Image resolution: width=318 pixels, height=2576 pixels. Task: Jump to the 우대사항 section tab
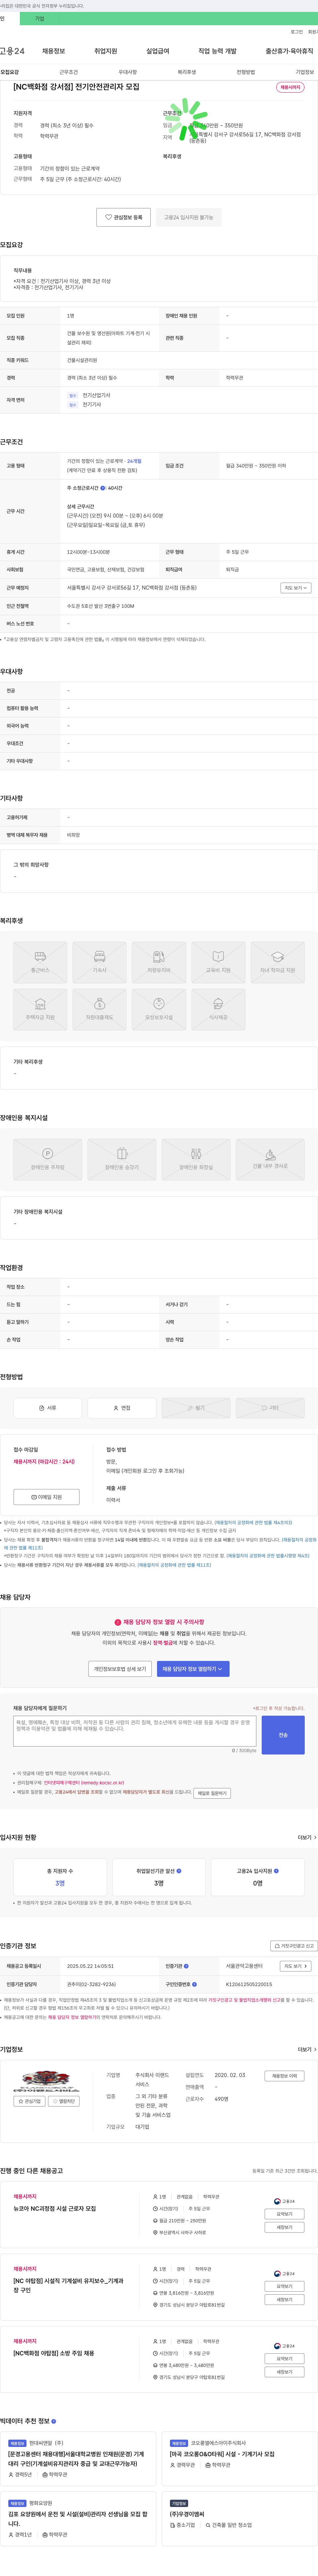click(x=128, y=72)
